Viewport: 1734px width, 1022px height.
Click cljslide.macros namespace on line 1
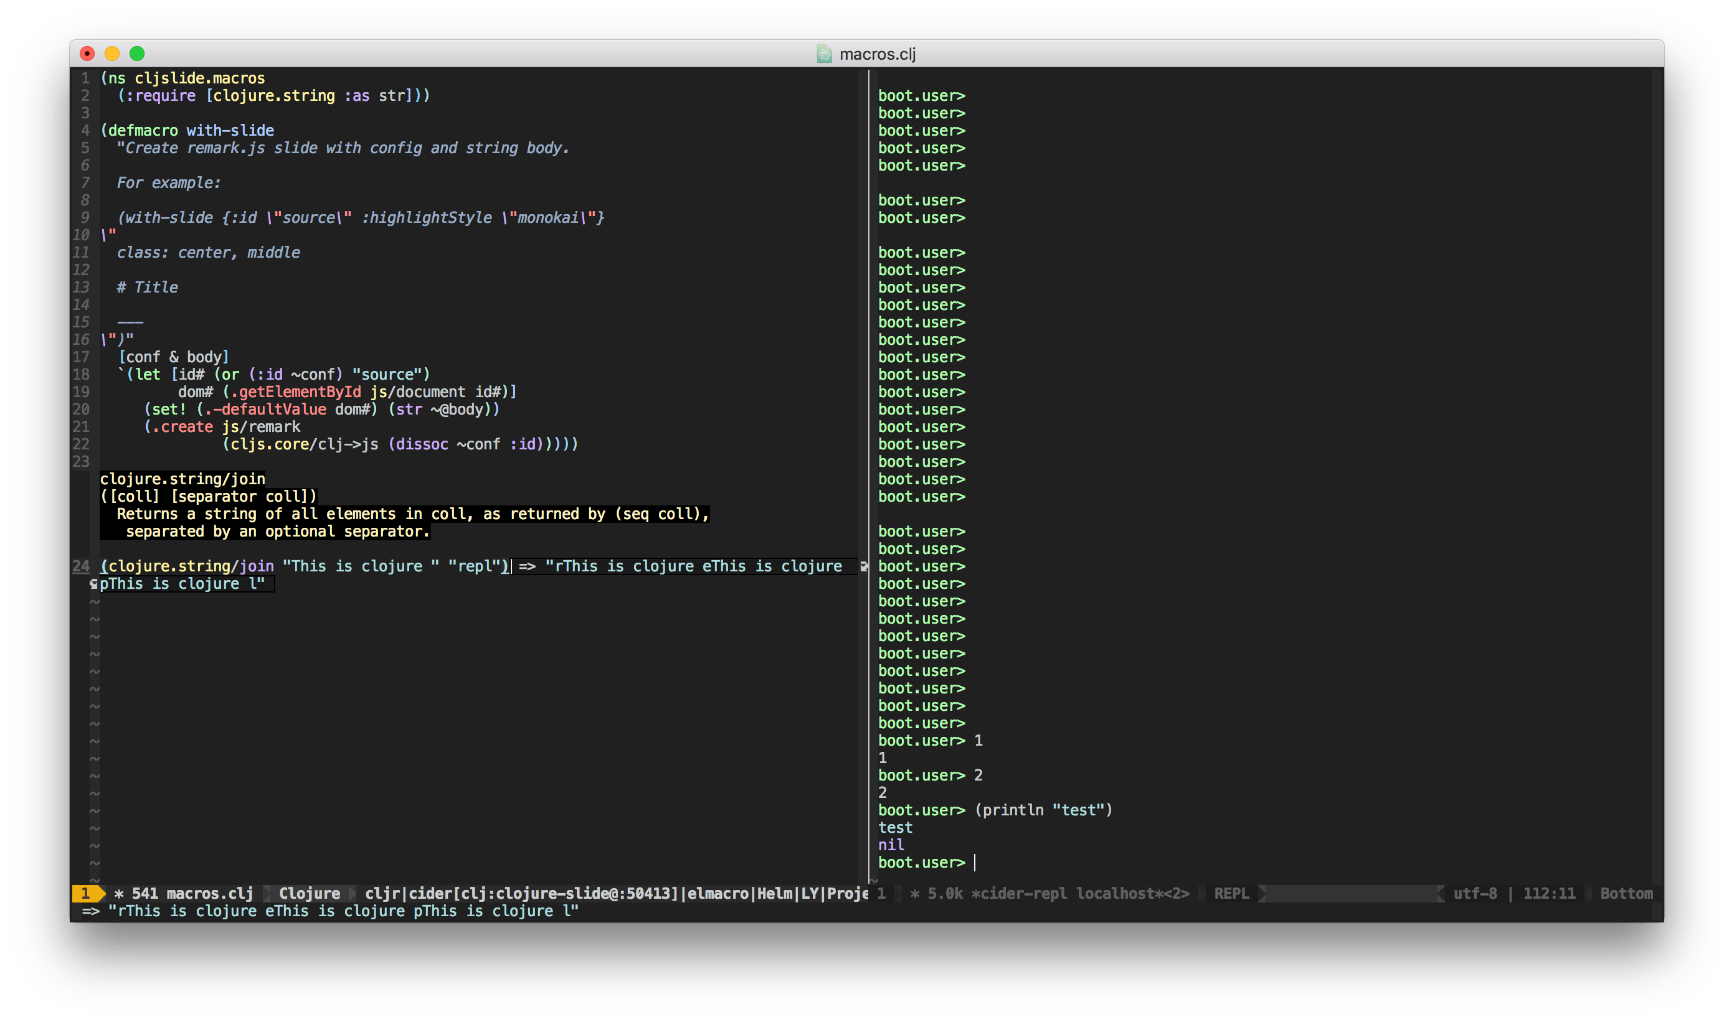coord(200,78)
